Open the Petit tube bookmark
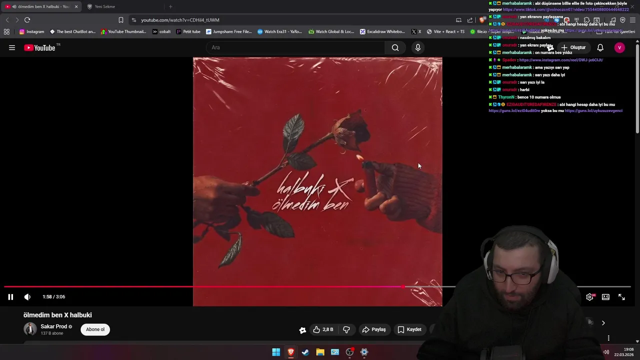Viewport: 640px width, 360px height. [x=188, y=31]
